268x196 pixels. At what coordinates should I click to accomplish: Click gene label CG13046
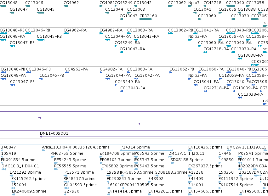[34, 3]
